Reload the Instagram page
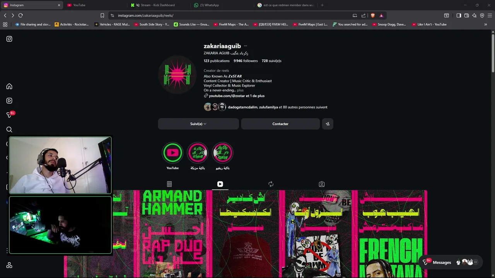495x278 pixels. pos(20,15)
